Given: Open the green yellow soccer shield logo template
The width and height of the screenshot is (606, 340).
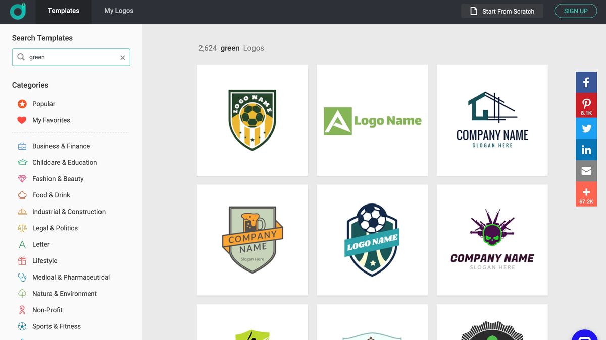Looking at the screenshot, I should [x=252, y=120].
